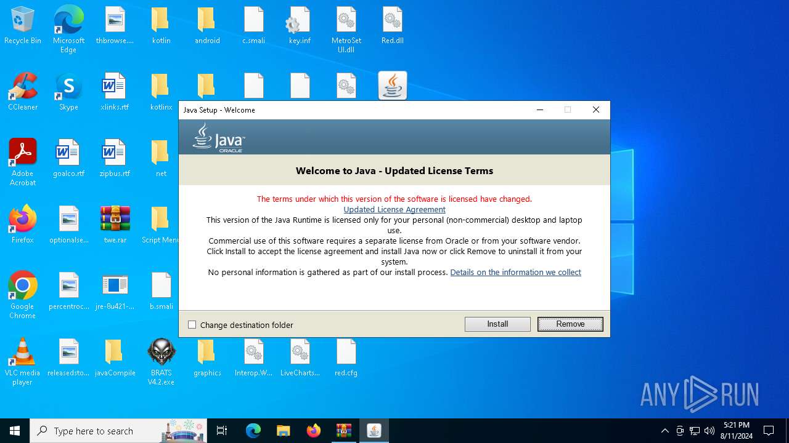Select the jre-8u421 installer icon
Viewport: 789px width, 443px height.
point(115,292)
